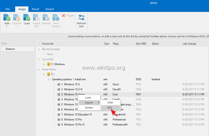Screen dimensions: 209x136
Task: Click the CloudN flag cell
Action: pos(117,89)
